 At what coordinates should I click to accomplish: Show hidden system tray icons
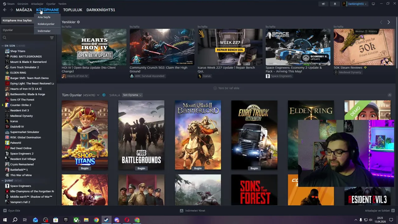356,220
